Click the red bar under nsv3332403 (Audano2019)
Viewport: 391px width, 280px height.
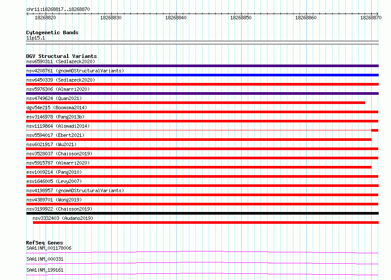tap(206, 223)
